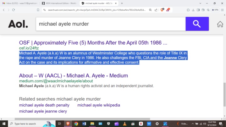
Task: Switch to the MSN International Edition tab
Action: click(59, 3)
